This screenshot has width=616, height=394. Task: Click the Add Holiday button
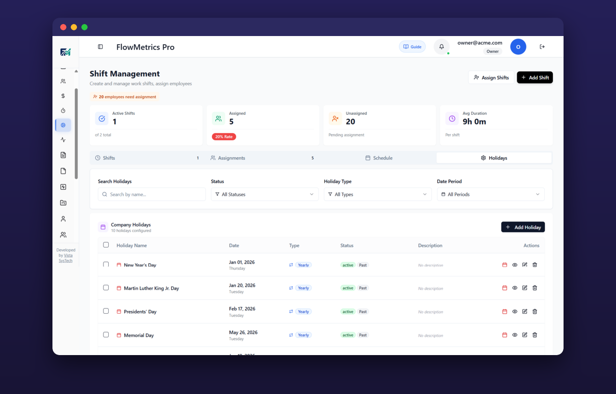tap(523, 227)
